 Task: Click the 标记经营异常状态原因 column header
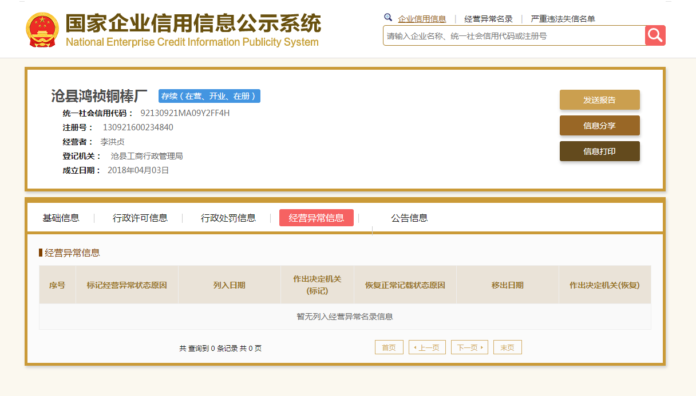(127, 285)
